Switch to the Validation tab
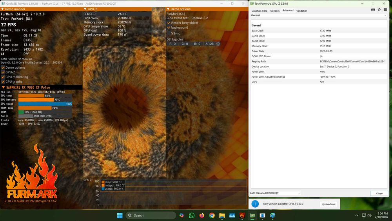 pos(302,11)
